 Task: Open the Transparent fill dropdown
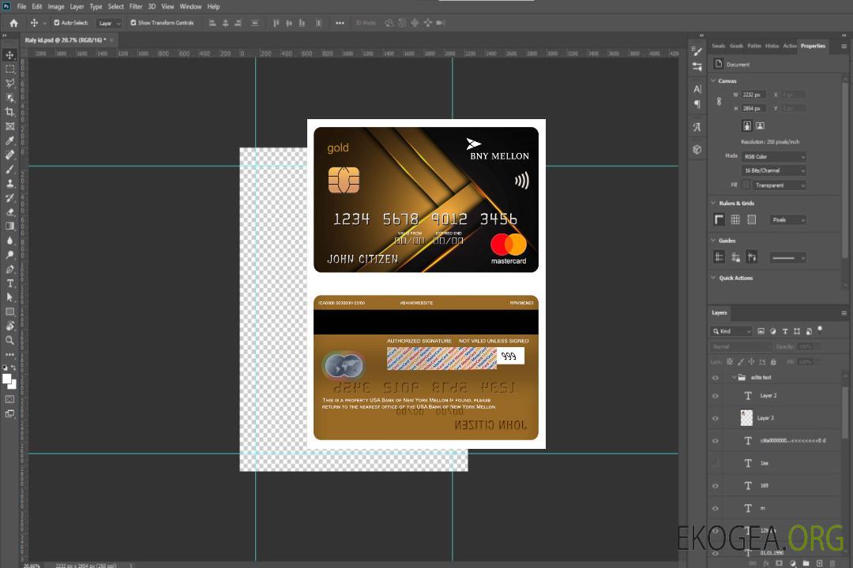click(779, 185)
